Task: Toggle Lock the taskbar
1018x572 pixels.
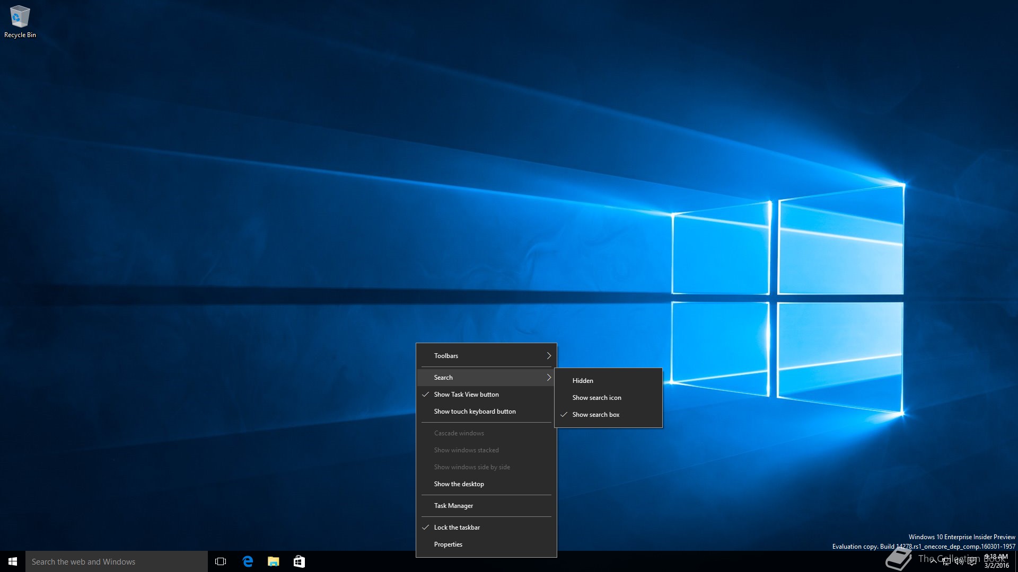Action: pyautogui.click(x=486, y=528)
